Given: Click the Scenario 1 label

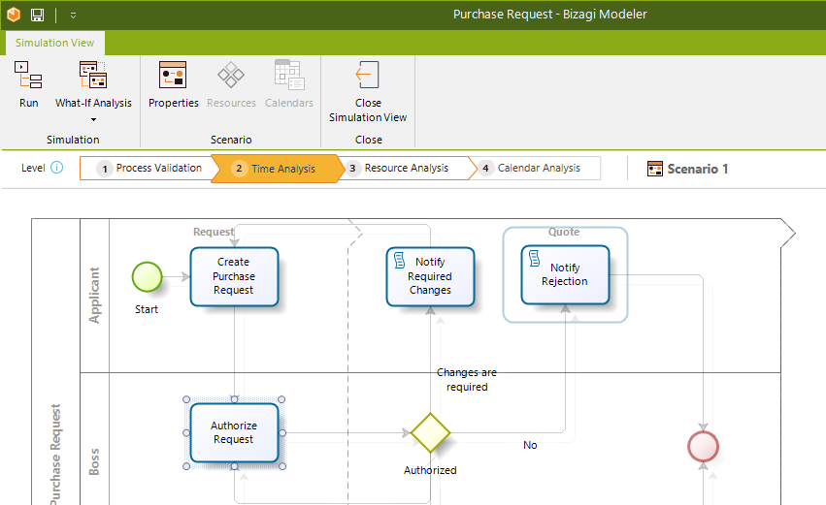Looking at the screenshot, I should pos(698,169).
